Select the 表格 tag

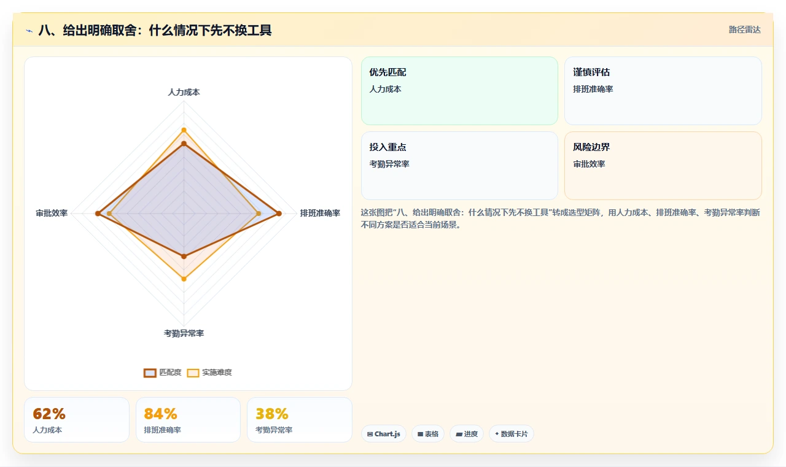click(x=428, y=434)
